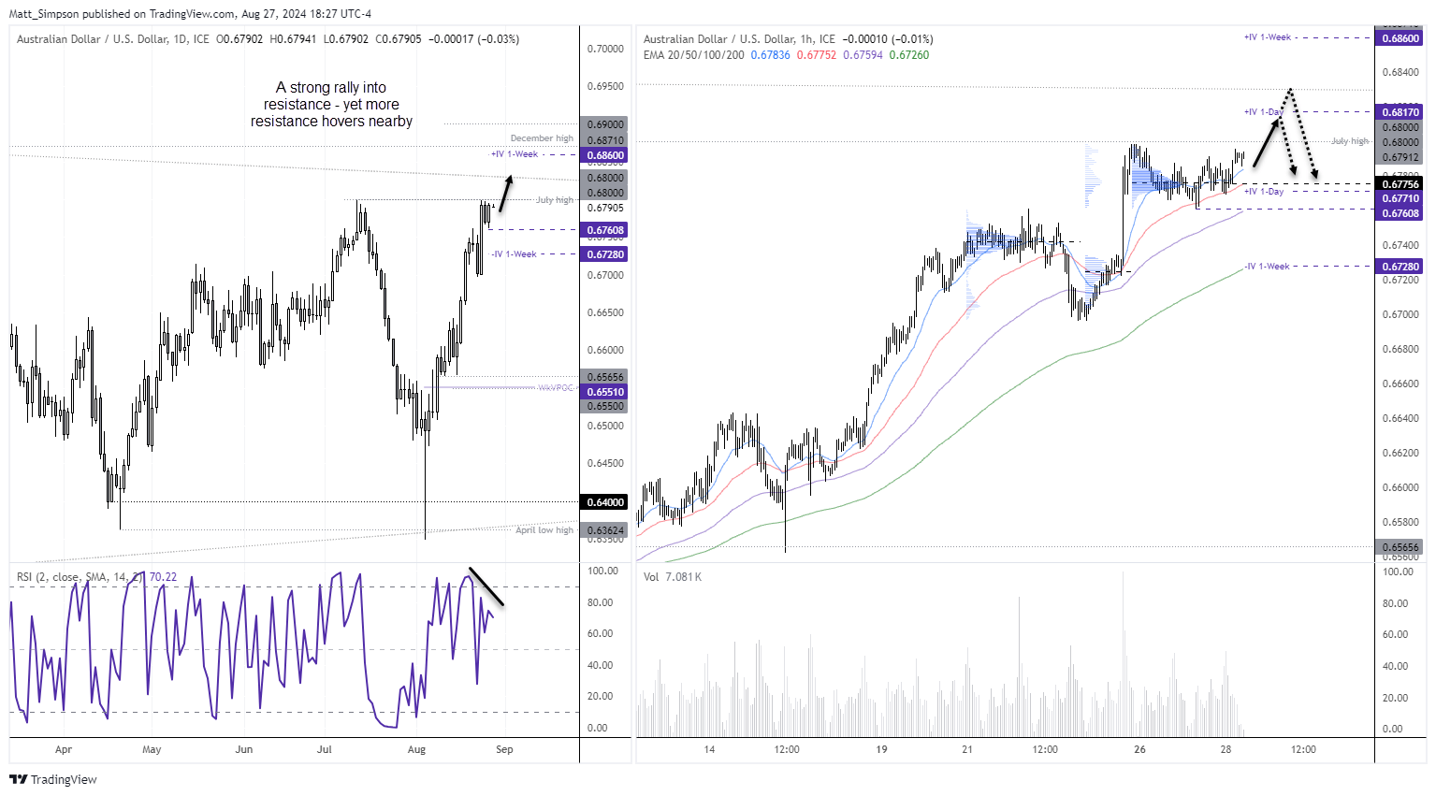Click the Jul label on daily time axis
Image resolution: width=1436 pixels, height=796 pixels.
325,749
